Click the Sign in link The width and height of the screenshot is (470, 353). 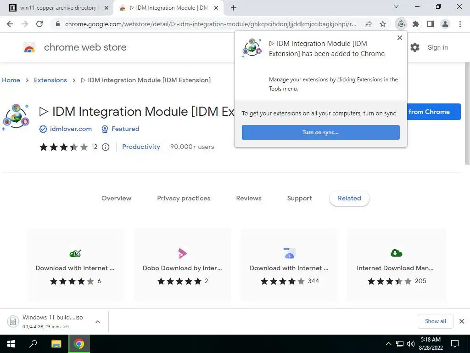[x=437, y=47]
